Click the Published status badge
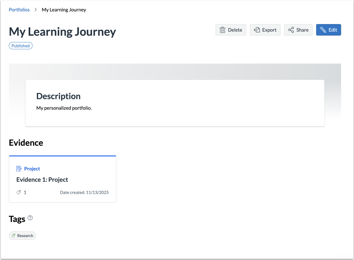 pos(21,46)
